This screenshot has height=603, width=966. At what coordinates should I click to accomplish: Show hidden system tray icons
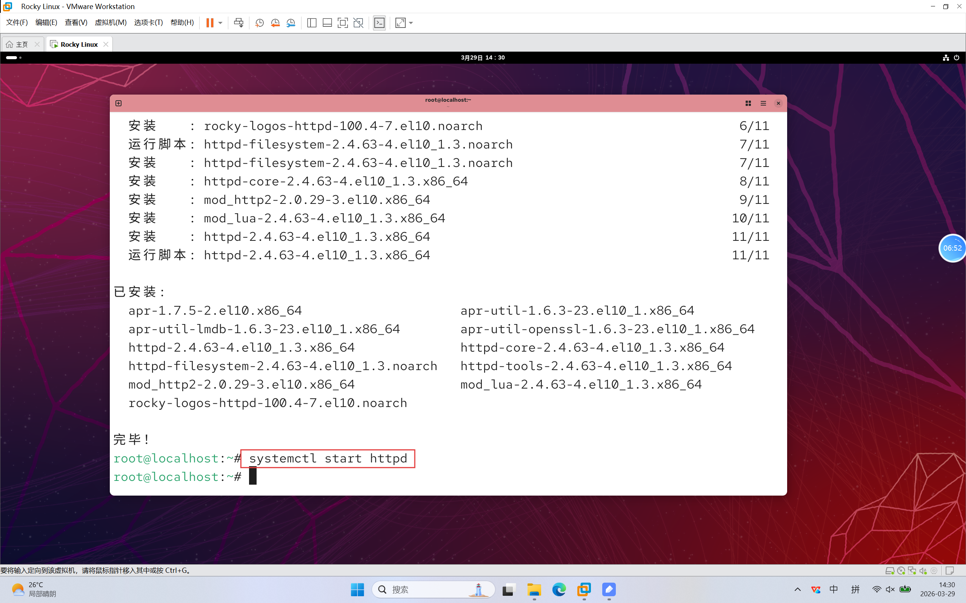[x=798, y=589]
